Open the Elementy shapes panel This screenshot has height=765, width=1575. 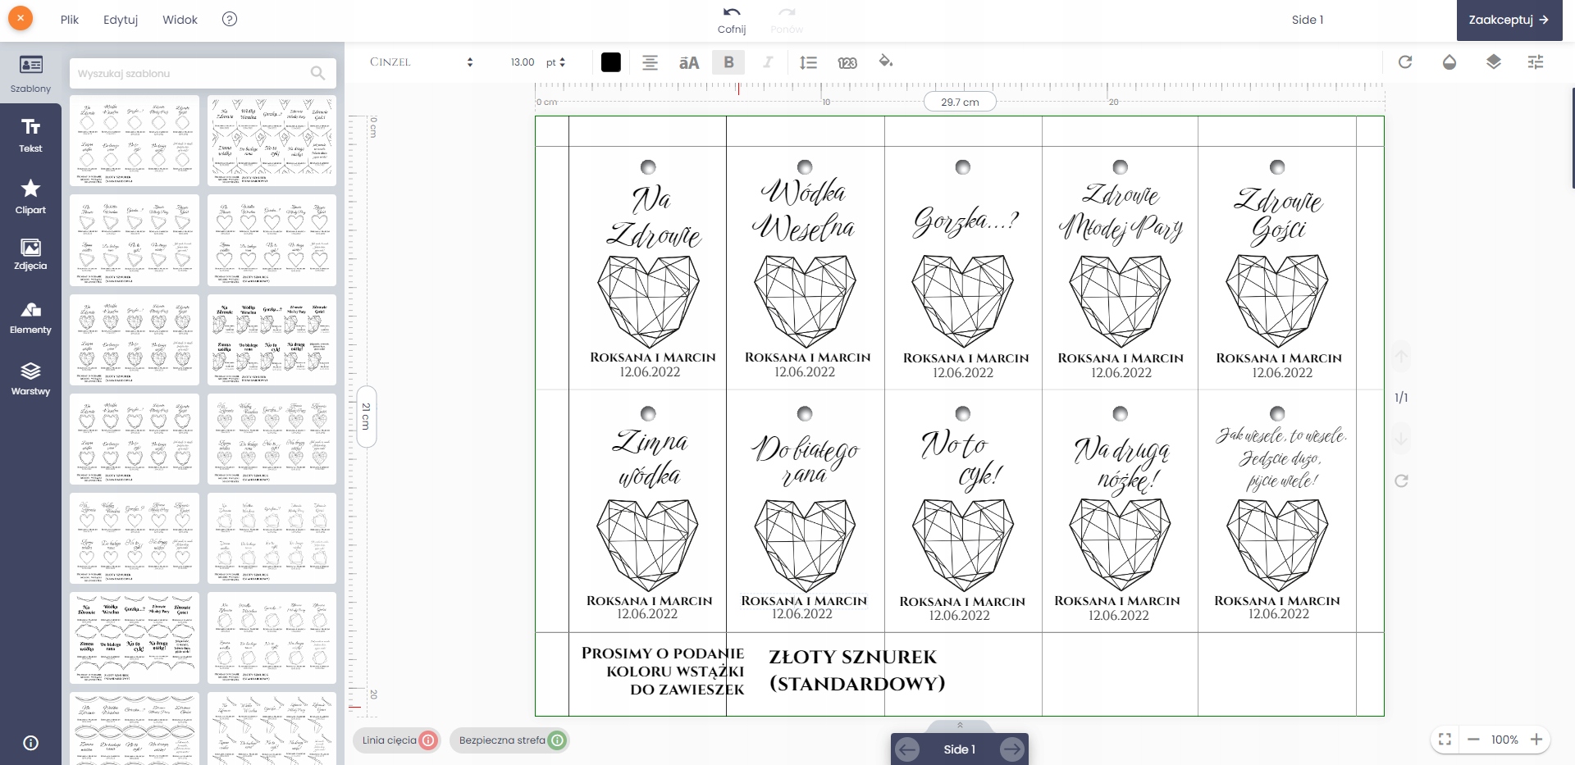point(30,316)
